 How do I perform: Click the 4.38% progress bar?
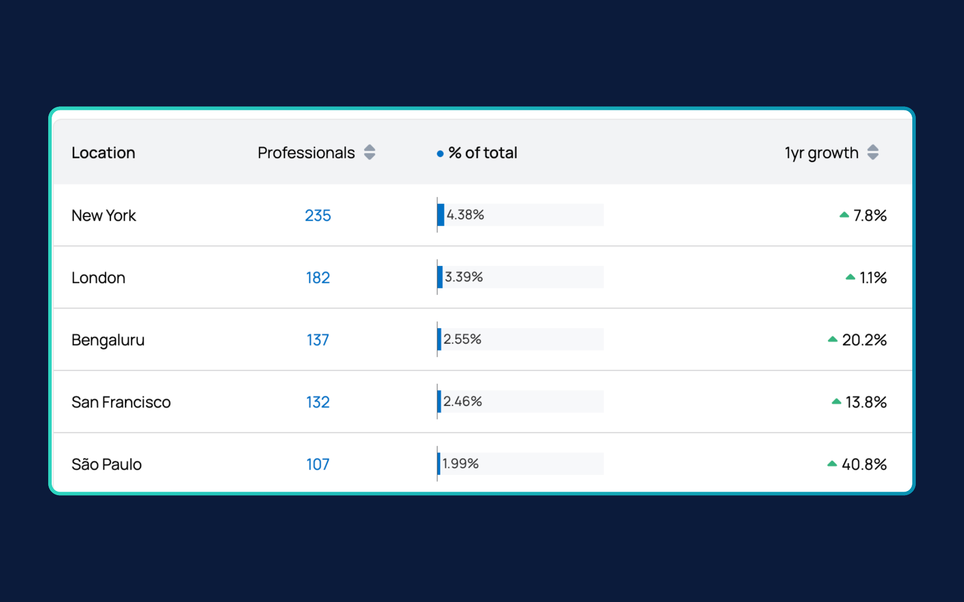coord(521,215)
